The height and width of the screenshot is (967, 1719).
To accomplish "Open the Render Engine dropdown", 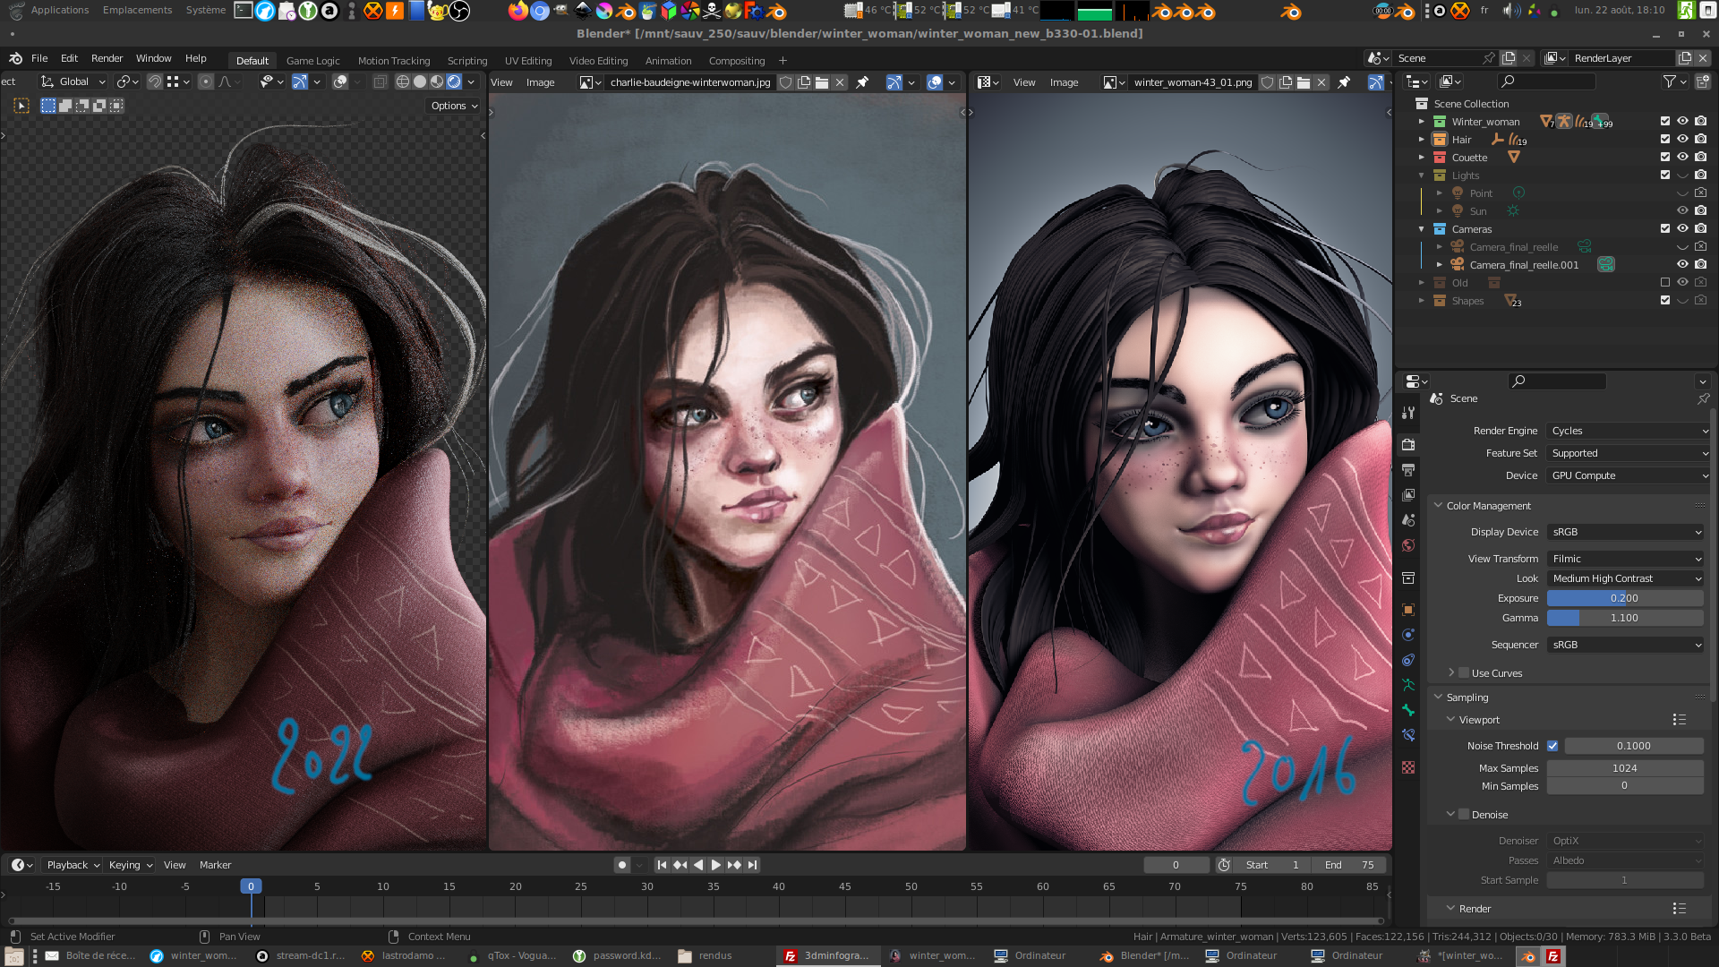I will click(1629, 431).
